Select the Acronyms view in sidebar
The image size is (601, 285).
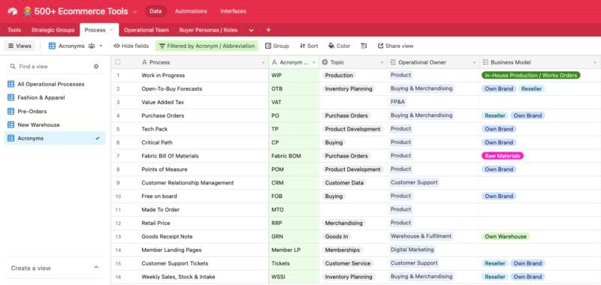click(55, 138)
